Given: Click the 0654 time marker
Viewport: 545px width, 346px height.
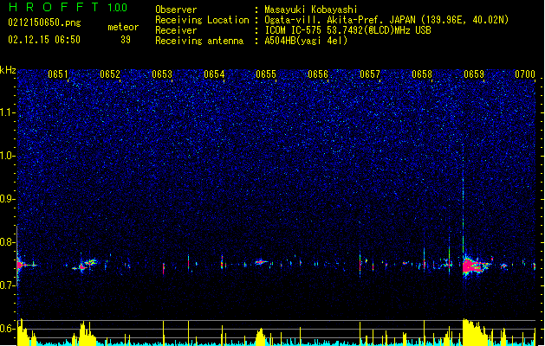Looking at the screenshot, I should pyautogui.click(x=214, y=74).
